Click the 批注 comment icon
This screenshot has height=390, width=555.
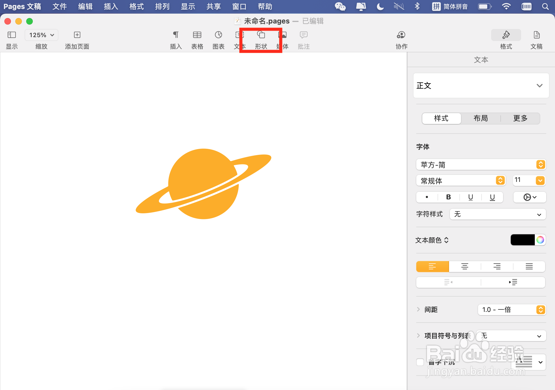(x=303, y=35)
